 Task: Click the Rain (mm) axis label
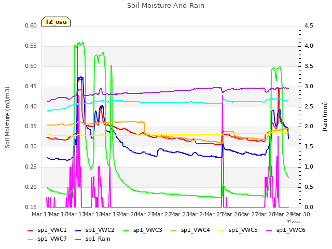325,117
